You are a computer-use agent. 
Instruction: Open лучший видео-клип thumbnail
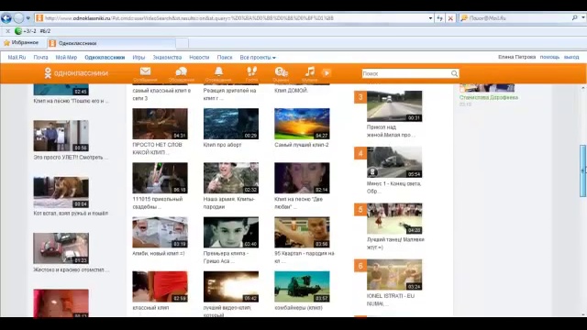231,287
